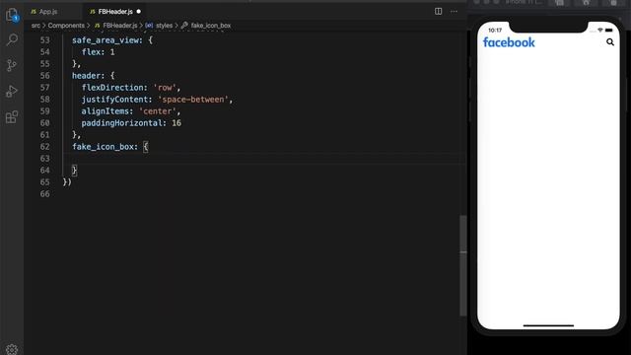Split the editor to the right
The image size is (631, 355).
point(438,11)
